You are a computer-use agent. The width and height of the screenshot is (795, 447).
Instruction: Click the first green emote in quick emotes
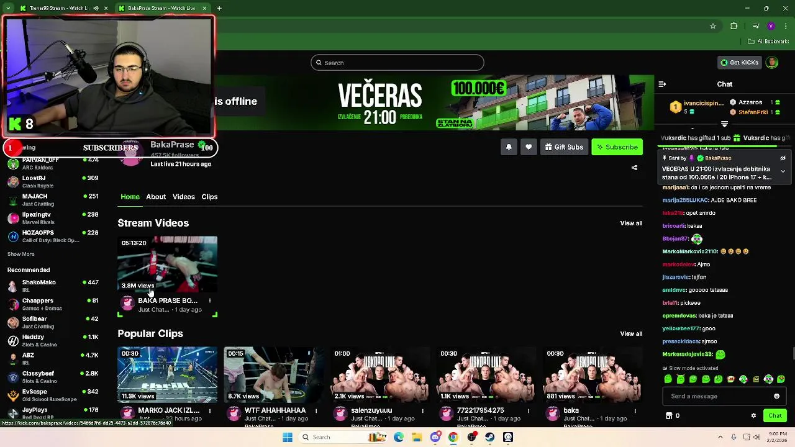[668, 379]
